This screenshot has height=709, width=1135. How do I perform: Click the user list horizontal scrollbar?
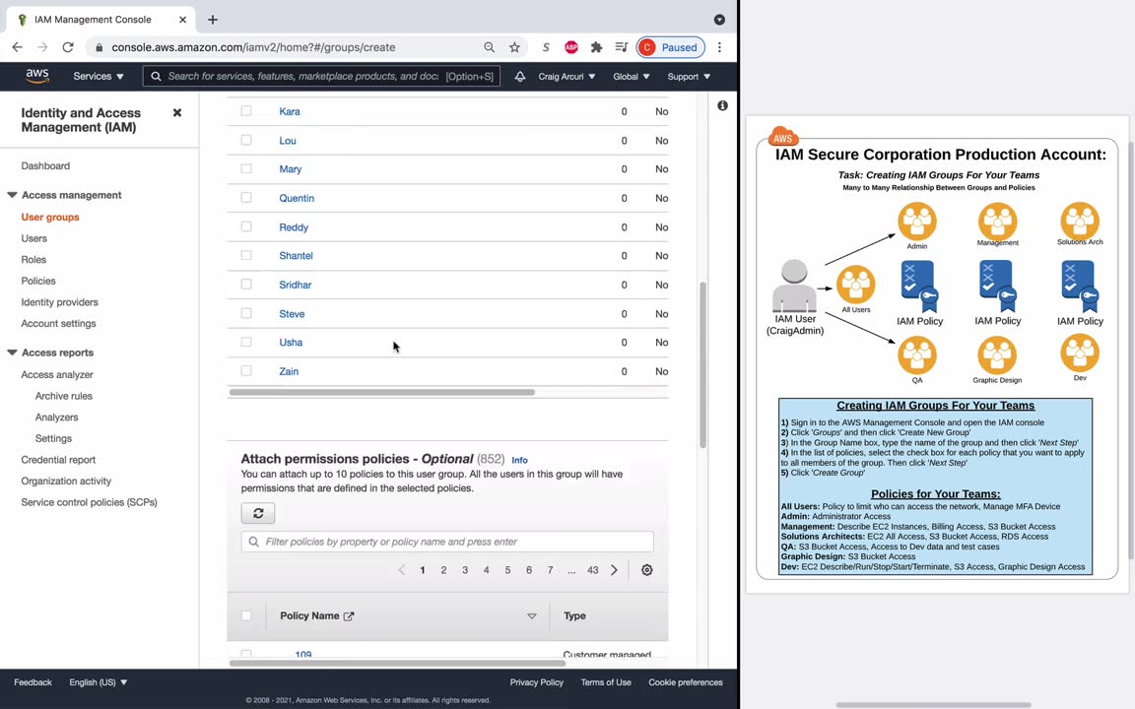tap(382, 392)
